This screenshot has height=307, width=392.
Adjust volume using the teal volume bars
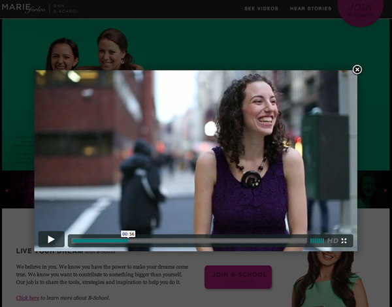[x=317, y=241]
